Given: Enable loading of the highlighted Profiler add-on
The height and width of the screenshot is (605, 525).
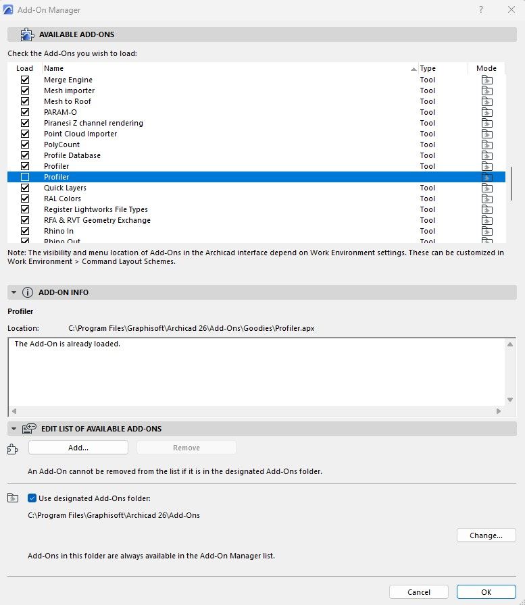Looking at the screenshot, I should point(25,176).
